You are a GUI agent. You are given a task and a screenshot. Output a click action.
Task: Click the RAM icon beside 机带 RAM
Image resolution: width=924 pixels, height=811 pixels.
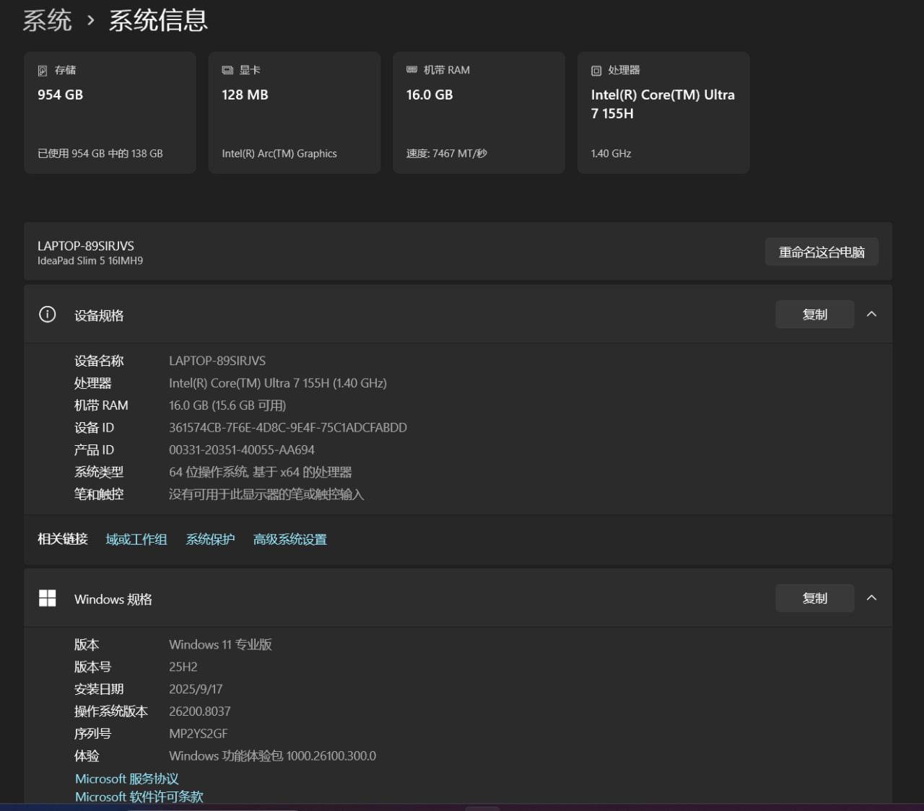tap(411, 70)
